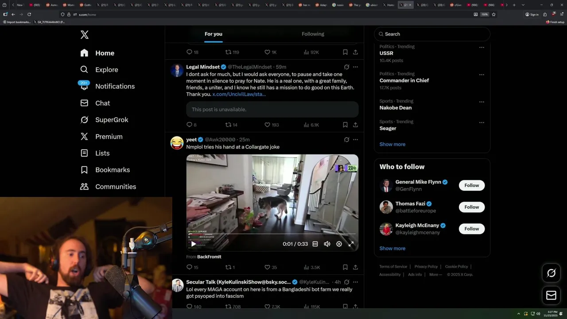The width and height of the screenshot is (567, 319).
Task: Follow Kayleigh McEnany
Action: pyautogui.click(x=472, y=229)
